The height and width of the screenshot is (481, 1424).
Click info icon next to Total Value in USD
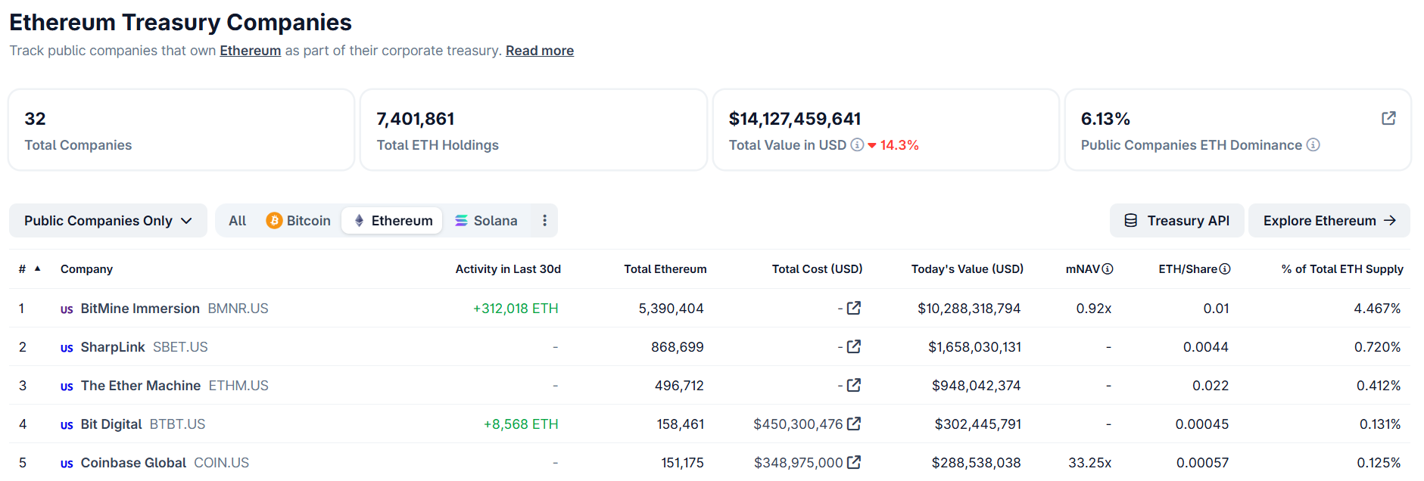pos(857,144)
